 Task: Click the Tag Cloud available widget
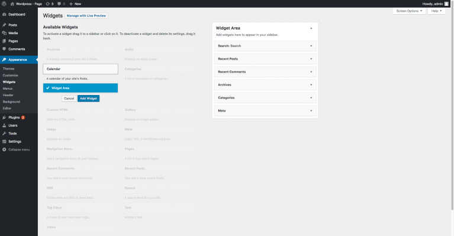pos(81,208)
